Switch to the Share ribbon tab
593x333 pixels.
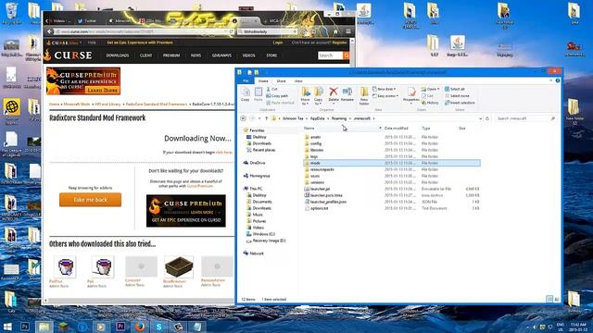[x=281, y=80]
